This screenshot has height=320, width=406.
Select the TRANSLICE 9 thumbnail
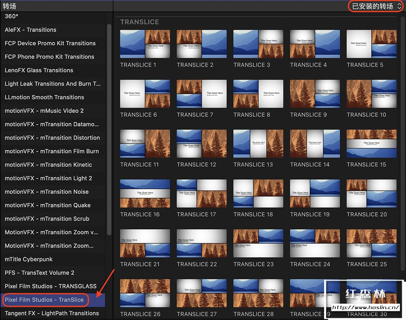315,94
